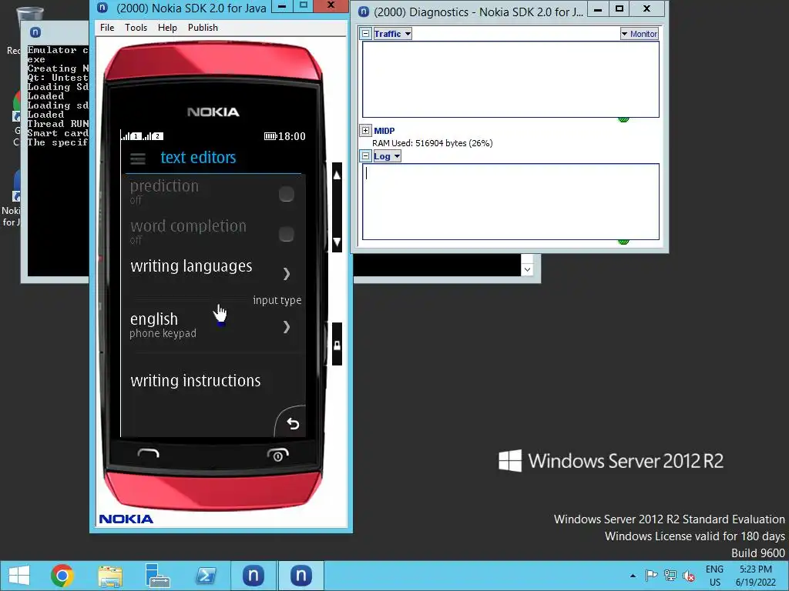Open the taskbar clock showing 5:23 PM
The width and height of the screenshot is (789, 591).
click(756, 576)
